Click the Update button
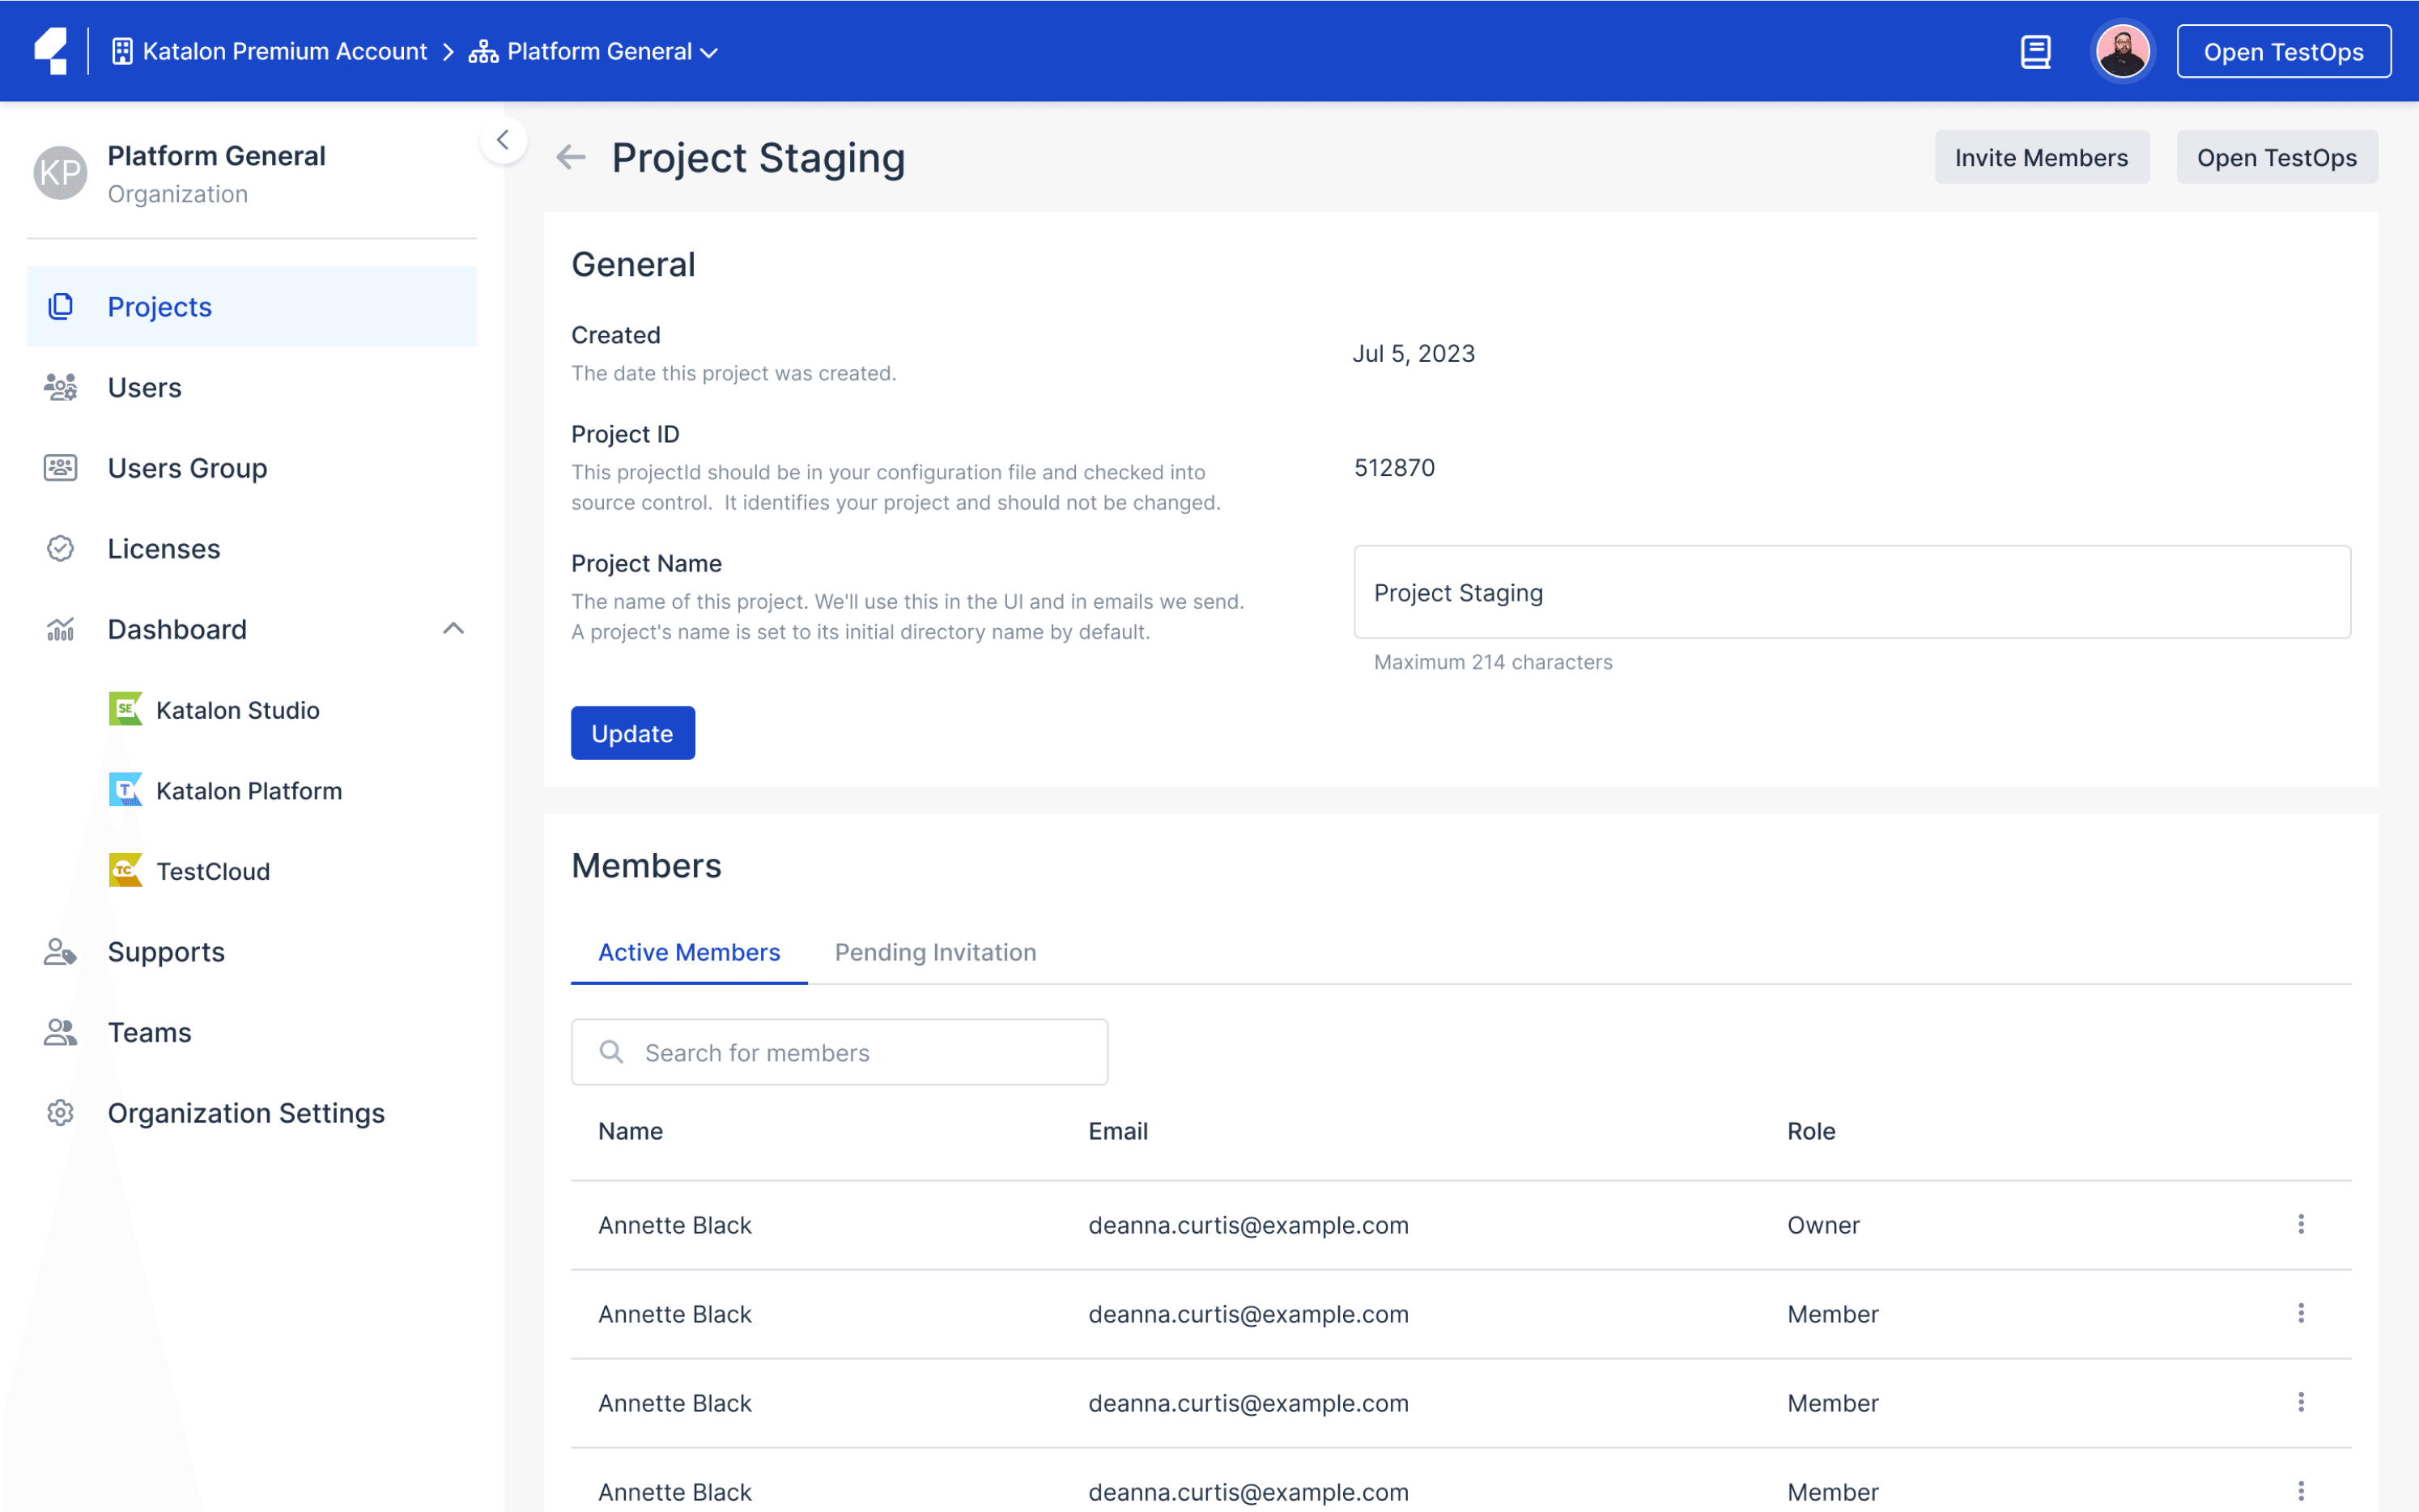Screen dimensions: 2419x1512 pyautogui.click(x=633, y=733)
